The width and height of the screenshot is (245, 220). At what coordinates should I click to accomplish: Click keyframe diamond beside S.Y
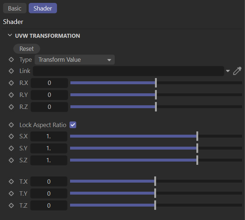pos(11,148)
